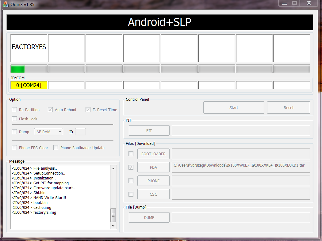322x241 pixels.
Task: Click the DUMP file button
Action: [x=149, y=217]
